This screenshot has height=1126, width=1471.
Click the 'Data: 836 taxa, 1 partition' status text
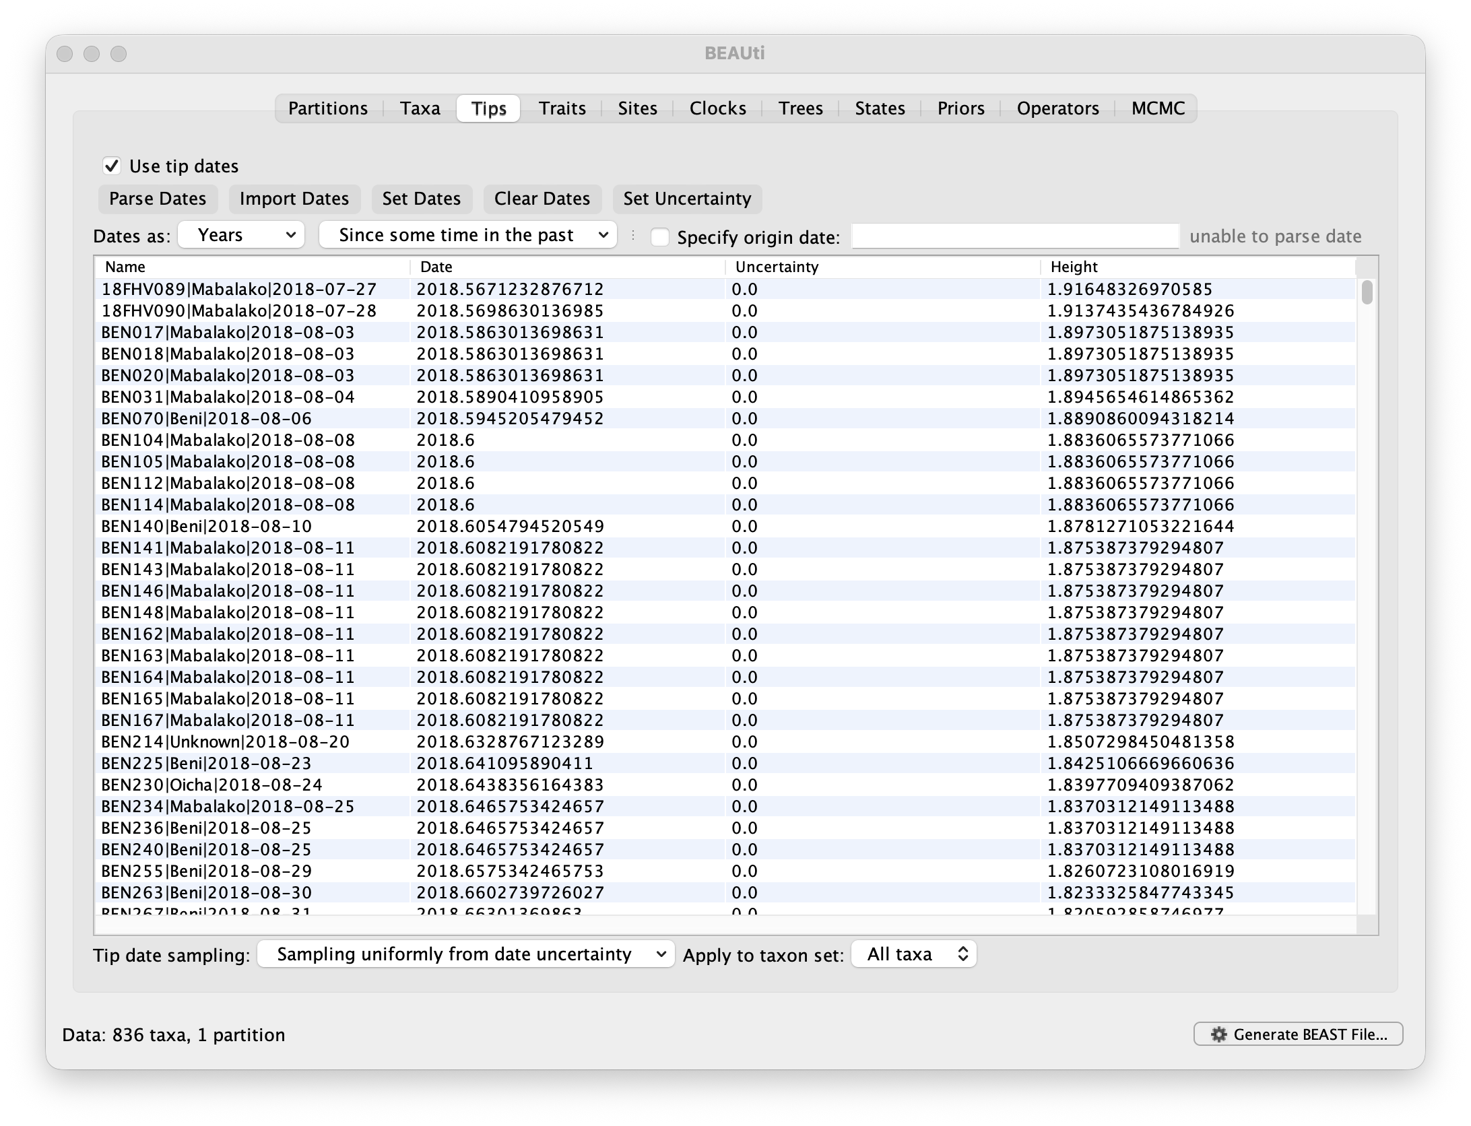[x=174, y=1034]
